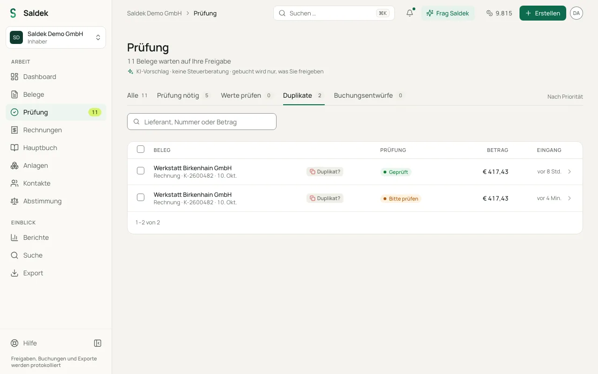This screenshot has height=374, width=598.
Task: Collapse the sidebar panel icon
Action: coord(98,343)
